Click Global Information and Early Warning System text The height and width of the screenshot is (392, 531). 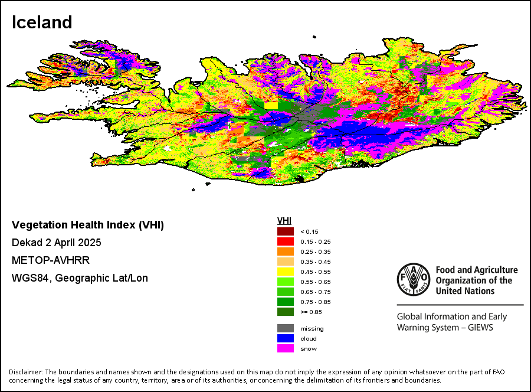(x=452, y=322)
